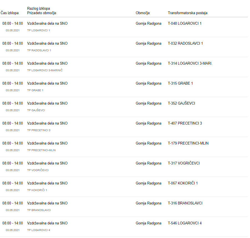The image size is (250, 238).
Task: Click the T-067 KOKORIČI 1 station
Action: pos(183,183)
